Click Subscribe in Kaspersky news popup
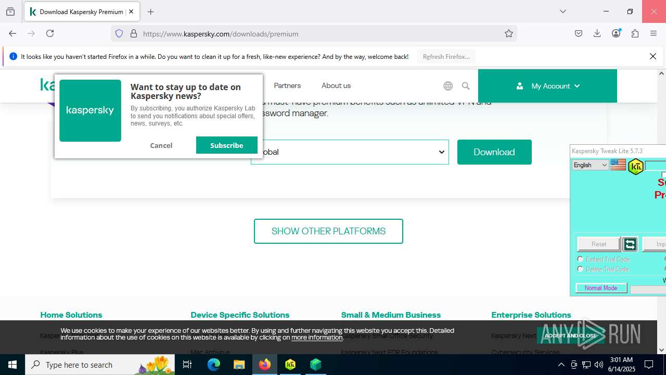Image resolution: width=666 pixels, height=375 pixels. (227, 145)
